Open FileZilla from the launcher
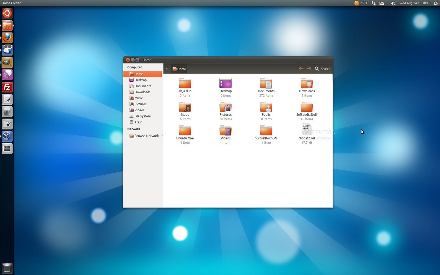 7,87
